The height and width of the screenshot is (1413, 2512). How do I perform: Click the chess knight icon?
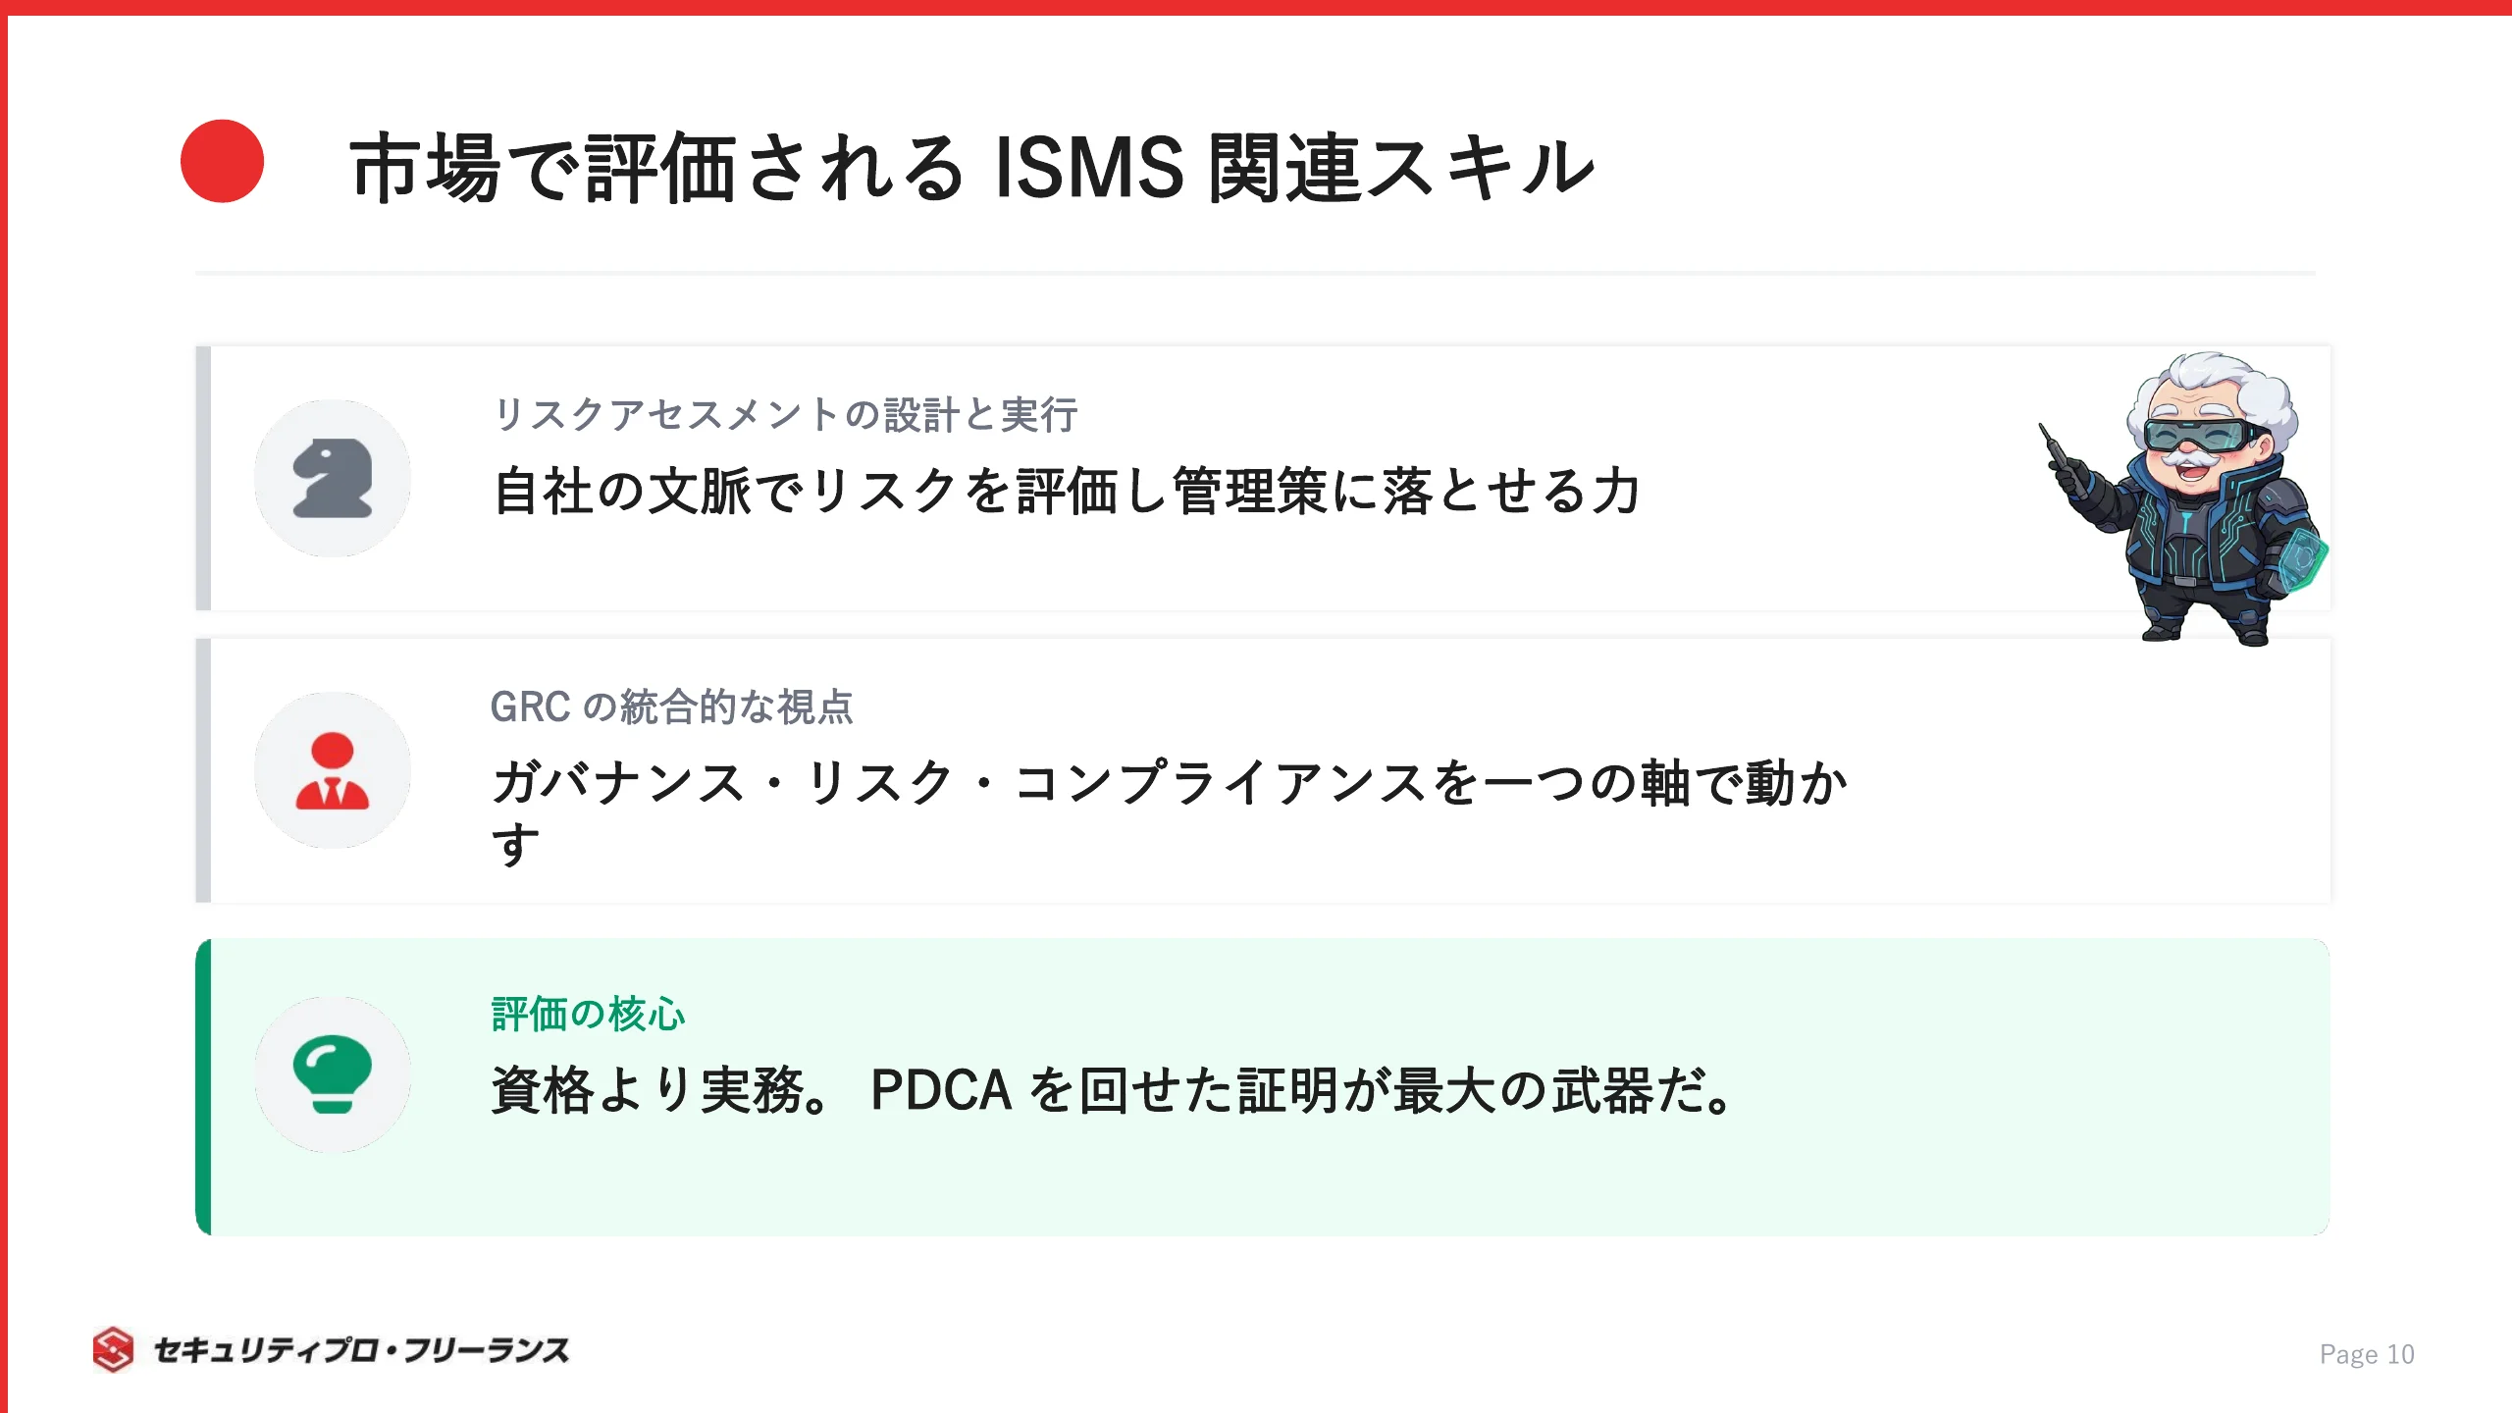(x=333, y=478)
